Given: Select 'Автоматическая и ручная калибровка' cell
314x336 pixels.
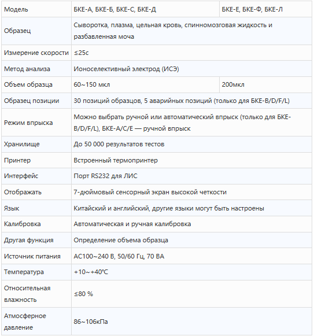Looking at the screenshot, I should tap(191, 224).
